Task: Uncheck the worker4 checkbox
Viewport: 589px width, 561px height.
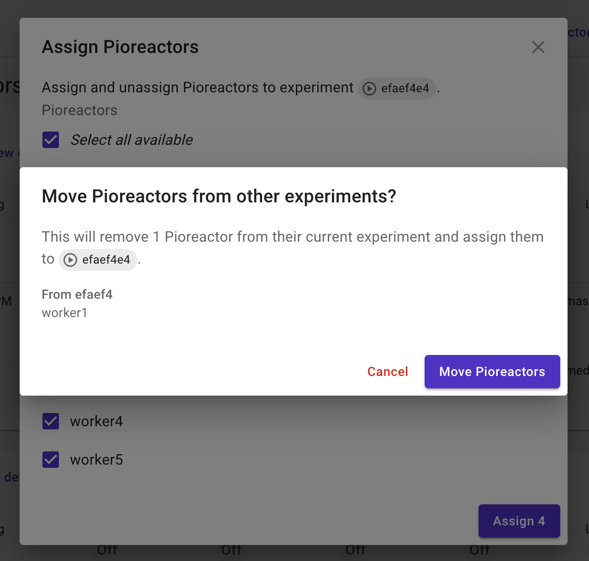Action: point(51,421)
